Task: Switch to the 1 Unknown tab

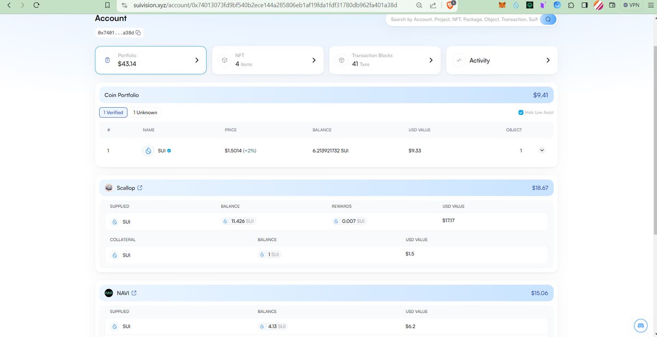Action: pos(145,112)
